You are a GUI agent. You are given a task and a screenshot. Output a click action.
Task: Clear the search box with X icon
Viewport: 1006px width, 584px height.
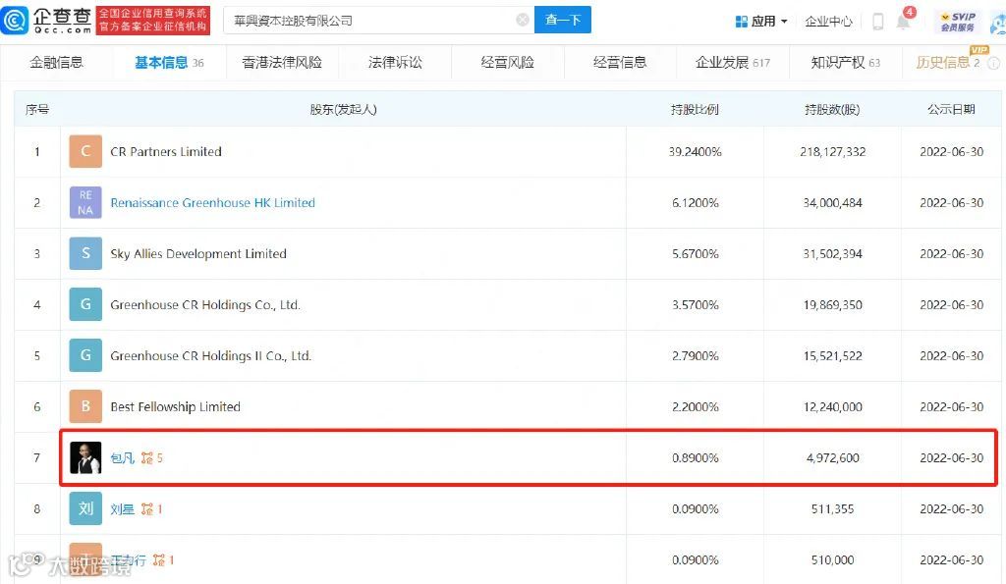[523, 20]
